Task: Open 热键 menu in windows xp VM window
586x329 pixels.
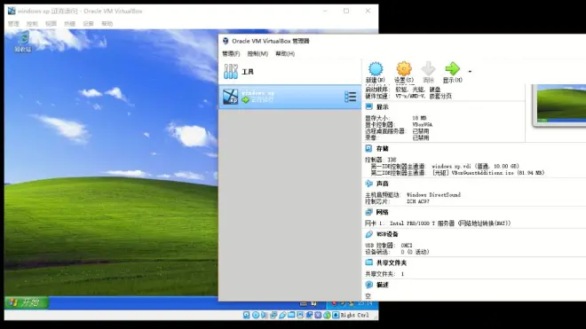Action: 69,24
